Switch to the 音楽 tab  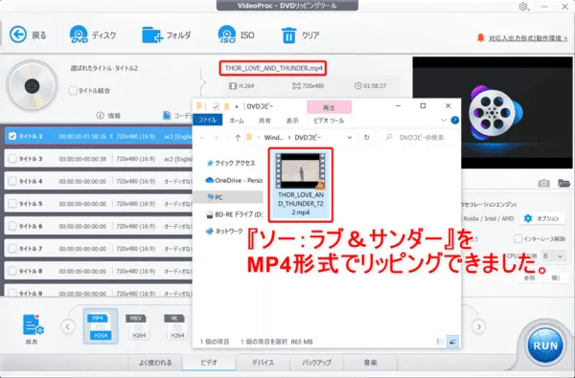[370, 363]
